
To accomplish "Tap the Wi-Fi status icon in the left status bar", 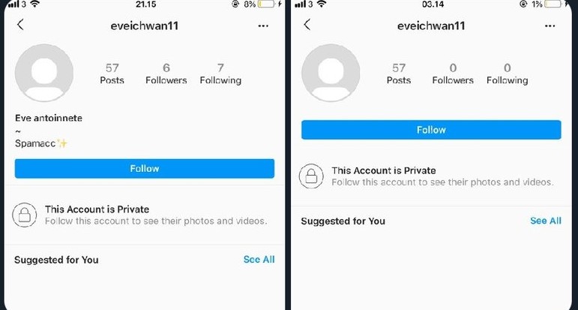I will pos(35,4).
